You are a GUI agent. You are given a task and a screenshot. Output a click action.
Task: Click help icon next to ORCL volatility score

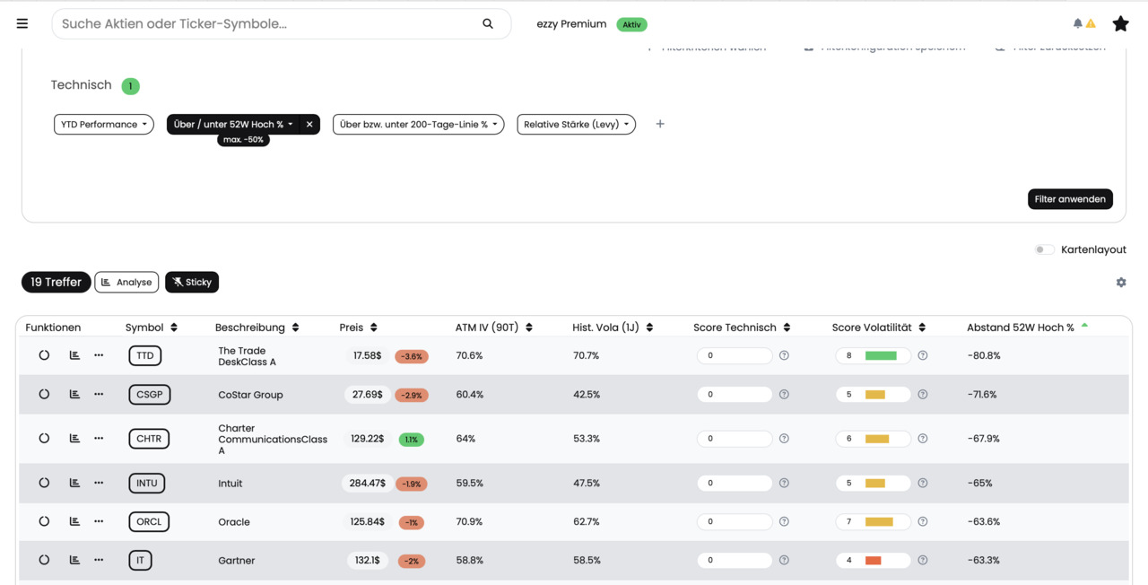click(x=923, y=521)
